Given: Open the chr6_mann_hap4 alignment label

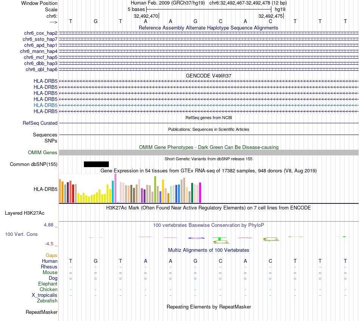Looking at the screenshot, I should tap(39, 51).
